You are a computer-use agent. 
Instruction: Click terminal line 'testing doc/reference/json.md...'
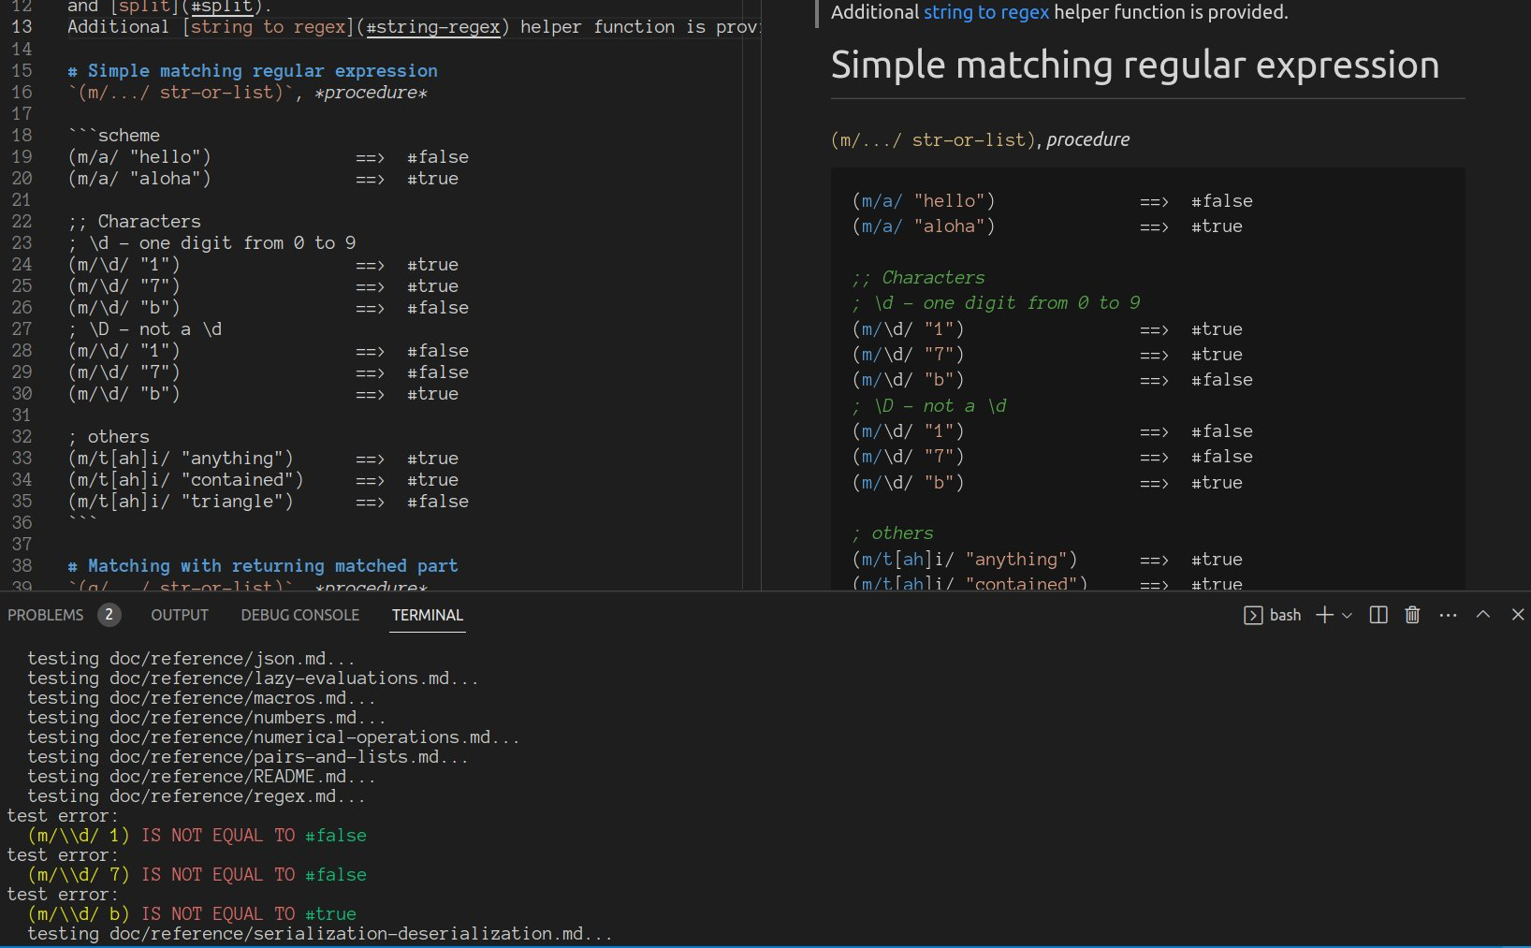(x=191, y=659)
